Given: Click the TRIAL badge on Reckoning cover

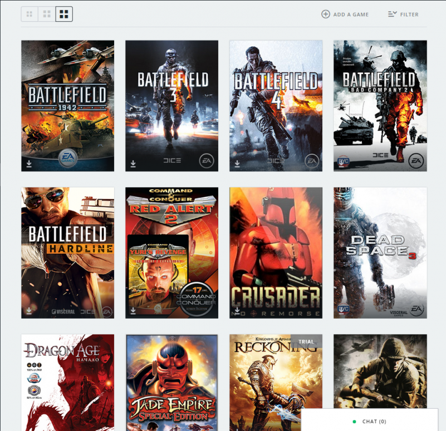Looking at the screenshot, I should (x=306, y=342).
